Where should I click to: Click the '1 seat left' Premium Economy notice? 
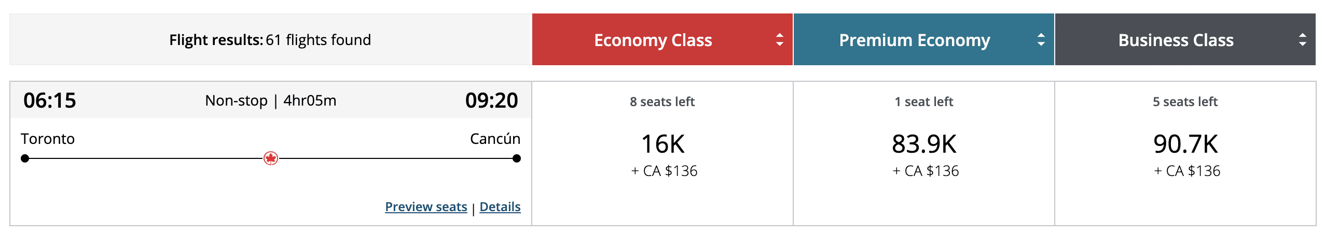(923, 101)
